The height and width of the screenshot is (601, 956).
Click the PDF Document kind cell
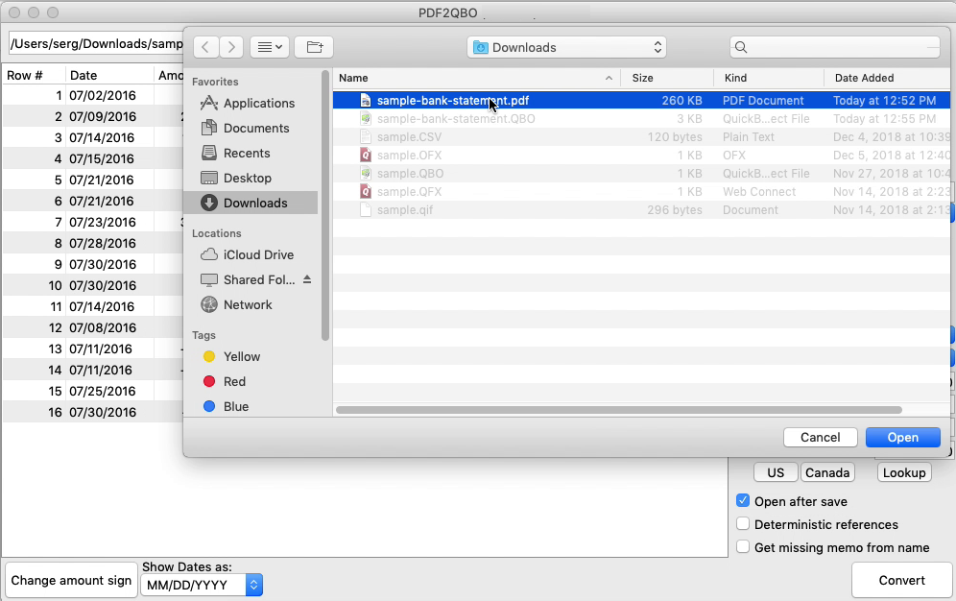point(763,101)
